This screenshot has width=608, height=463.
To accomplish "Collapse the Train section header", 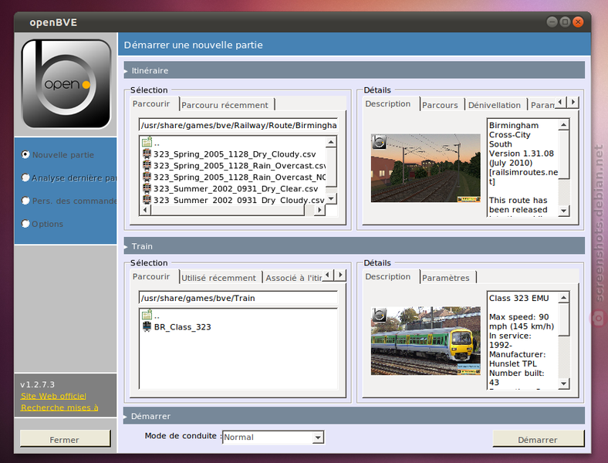I will [354, 246].
